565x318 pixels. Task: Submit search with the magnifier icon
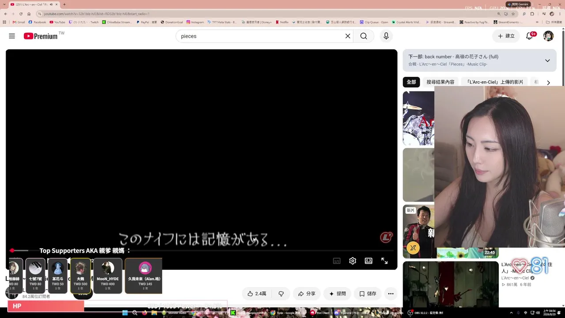(x=364, y=36)
